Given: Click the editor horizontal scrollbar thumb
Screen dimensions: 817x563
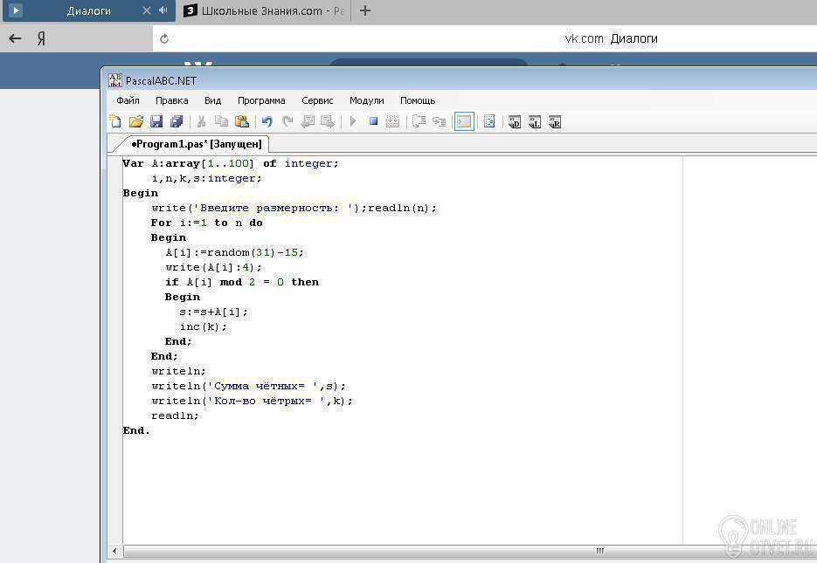Looking at the screenshot, I should click(x=469, y=551).
